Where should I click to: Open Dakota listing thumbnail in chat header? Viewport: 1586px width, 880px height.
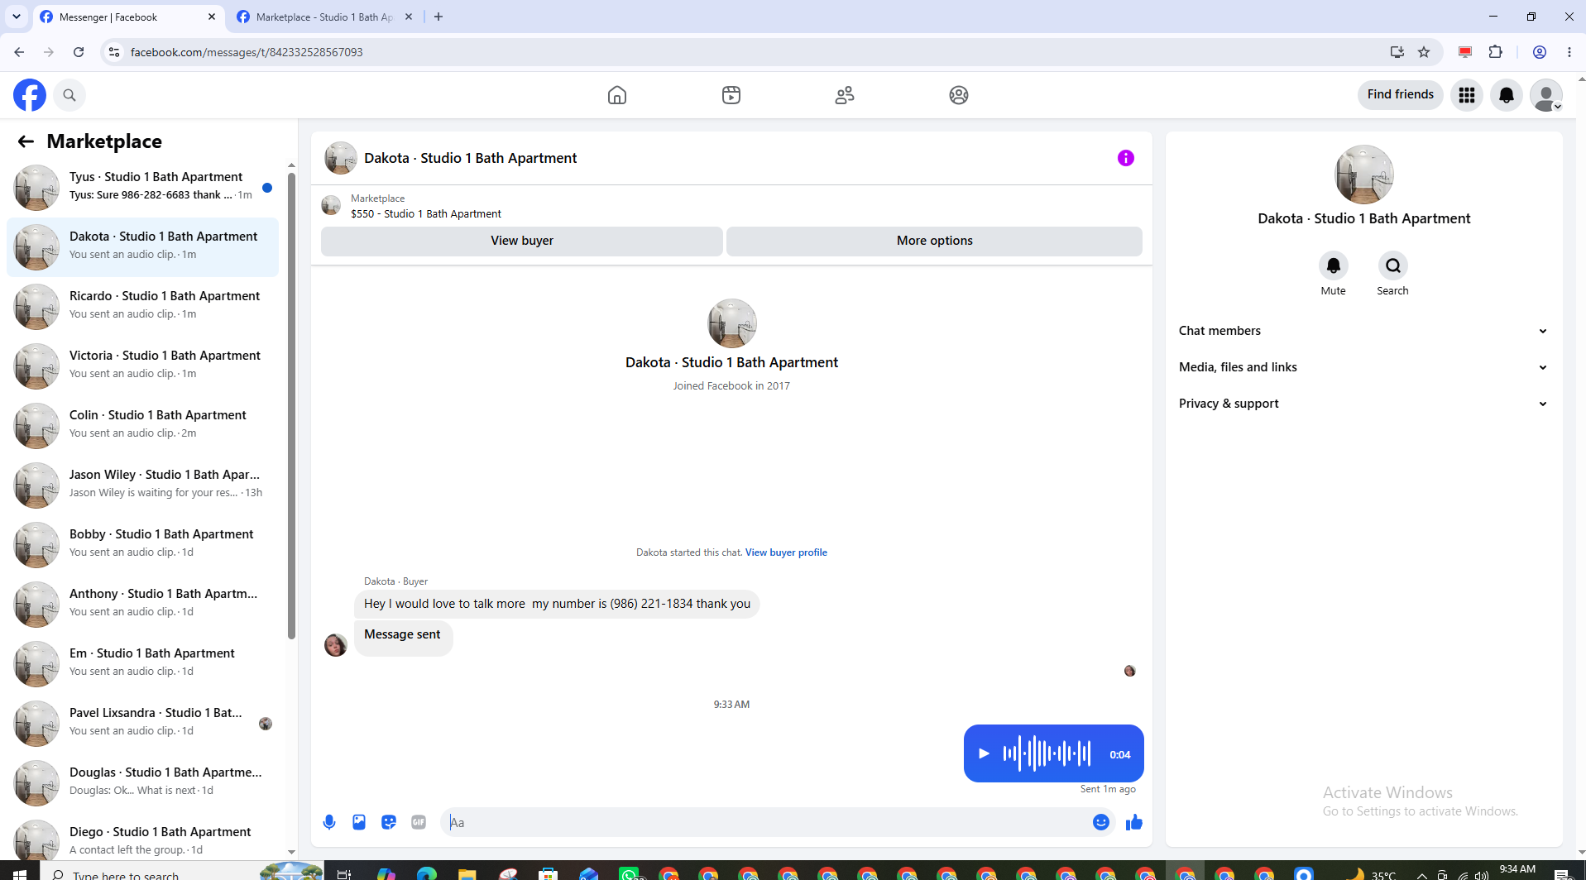click(340, 158)
